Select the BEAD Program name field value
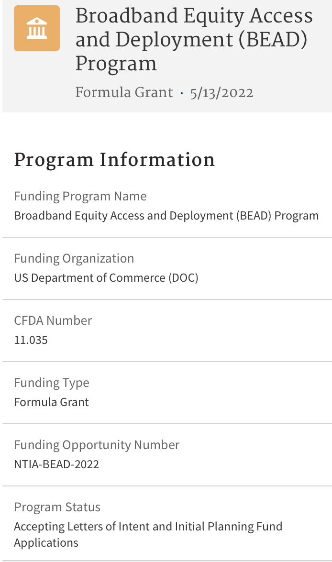Viewport: 332px width, 562px height. [x=166, y=216]
